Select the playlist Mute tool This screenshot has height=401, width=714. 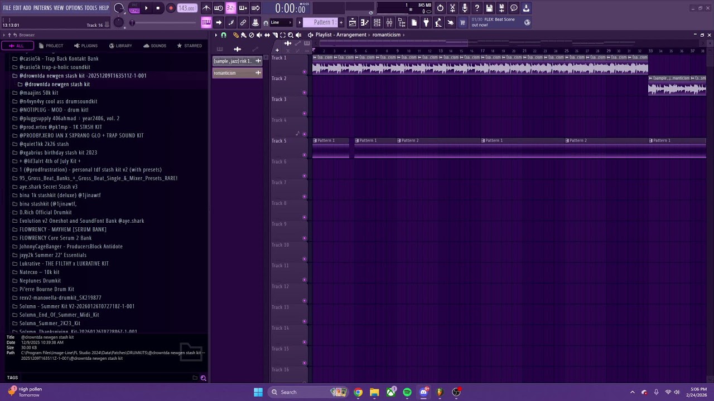pyautogui.click(x=259, y=35)
